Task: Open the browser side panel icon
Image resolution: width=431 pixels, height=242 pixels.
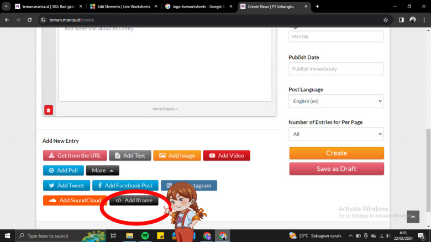Action: (x=401, y=19)
